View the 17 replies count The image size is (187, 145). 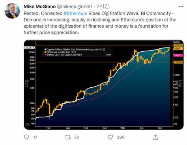pos(35,137)
